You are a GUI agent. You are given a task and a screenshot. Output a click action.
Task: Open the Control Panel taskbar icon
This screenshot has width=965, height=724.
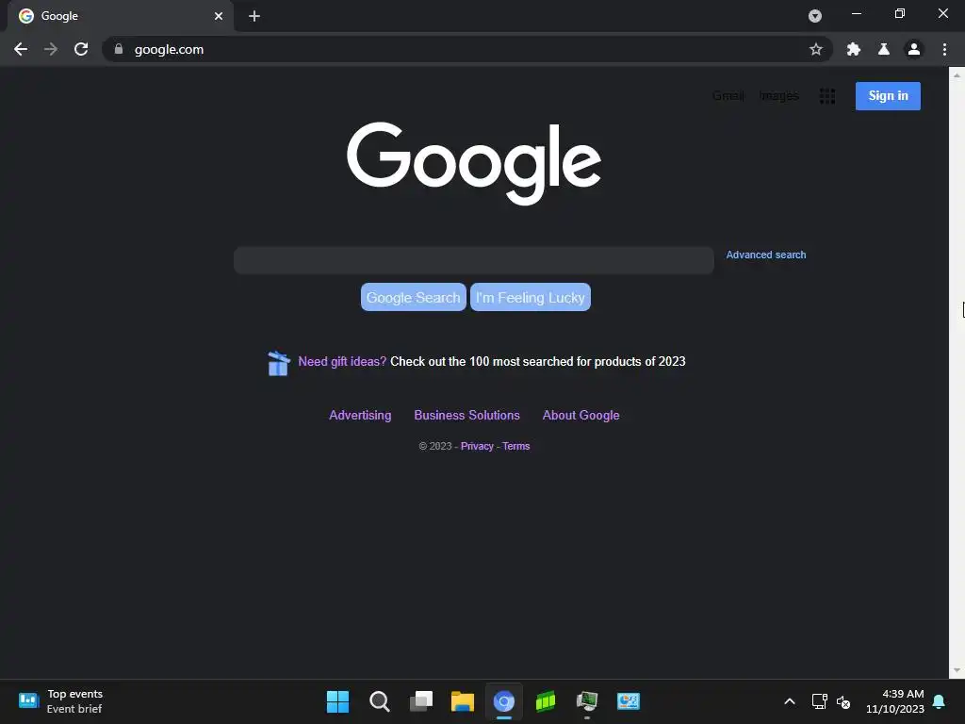(629, 701)
